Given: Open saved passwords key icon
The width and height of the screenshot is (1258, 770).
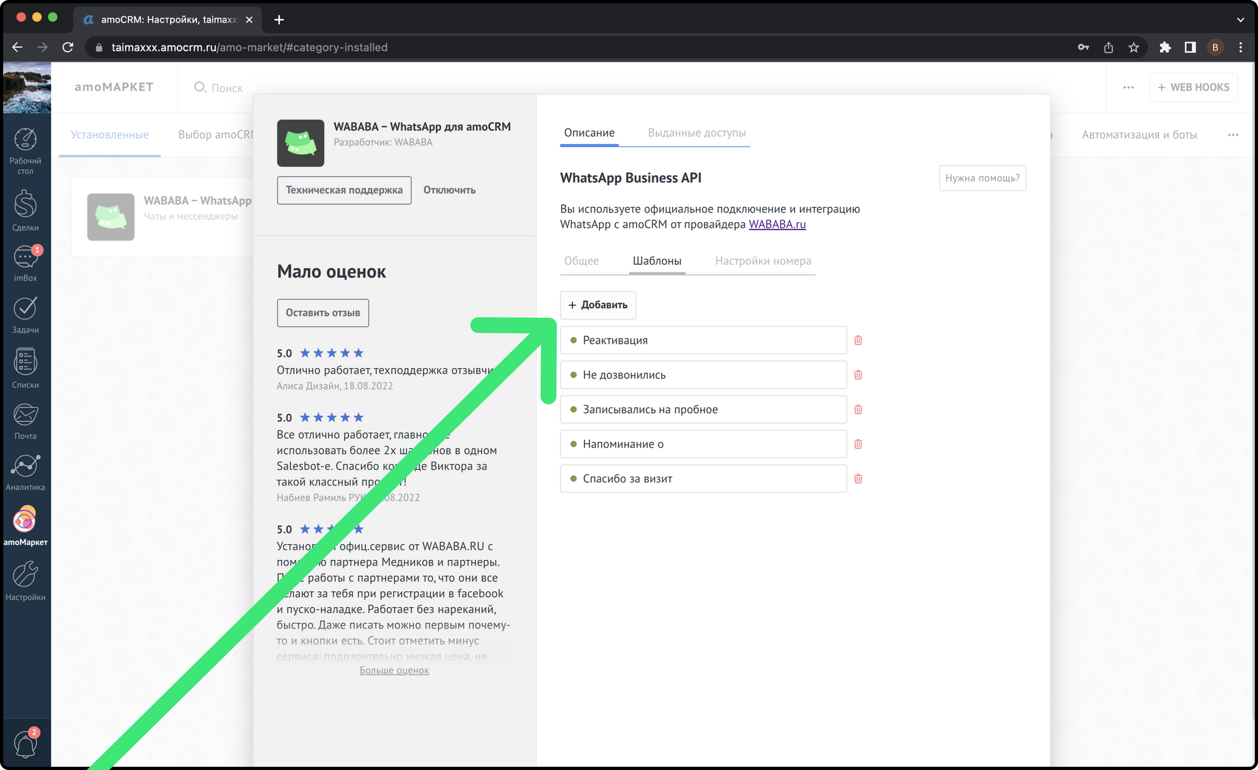Looking at the screenshot, I should (x=1083, y=47).
